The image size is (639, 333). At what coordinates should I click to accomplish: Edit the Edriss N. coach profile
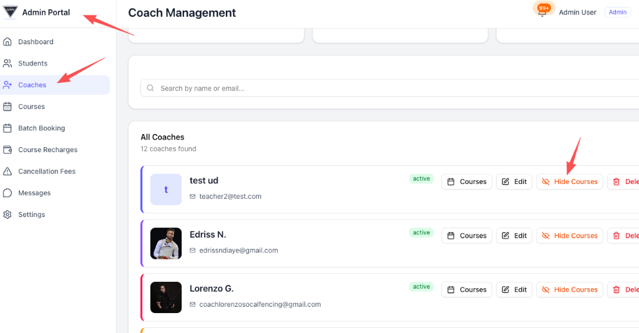[514, 236]
